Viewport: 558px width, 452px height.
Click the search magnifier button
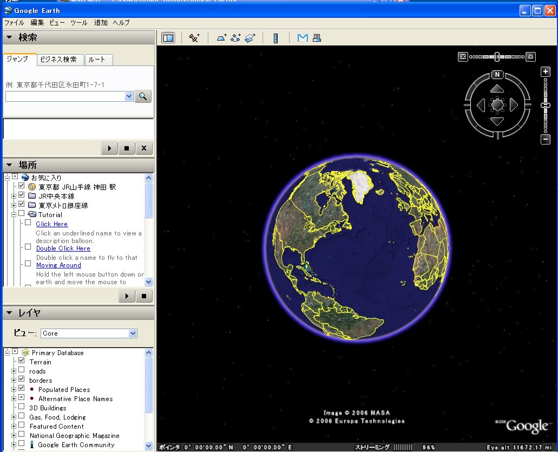[143, 96]
